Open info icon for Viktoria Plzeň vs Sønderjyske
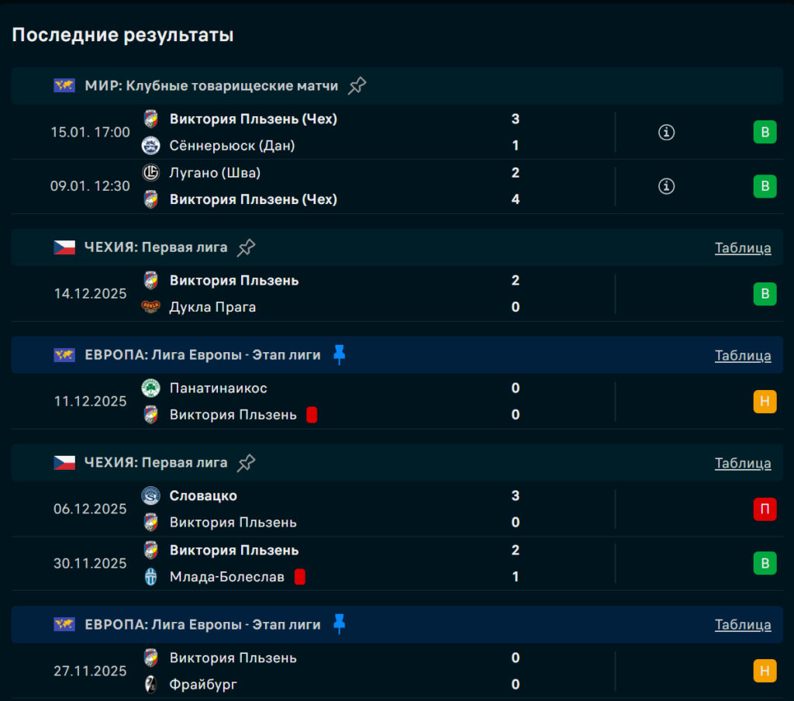This screenshot has width=794, height=701. [666, 132]
